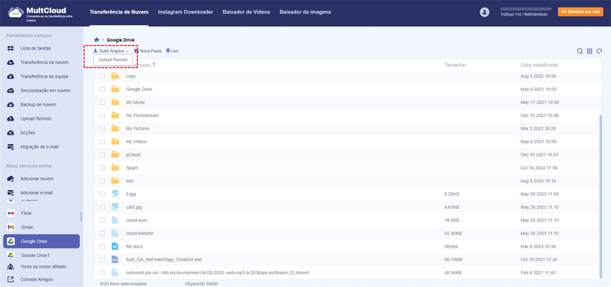Click the Aug 5 2022 16:34 date
611x287 pixels.
point(538,76)
